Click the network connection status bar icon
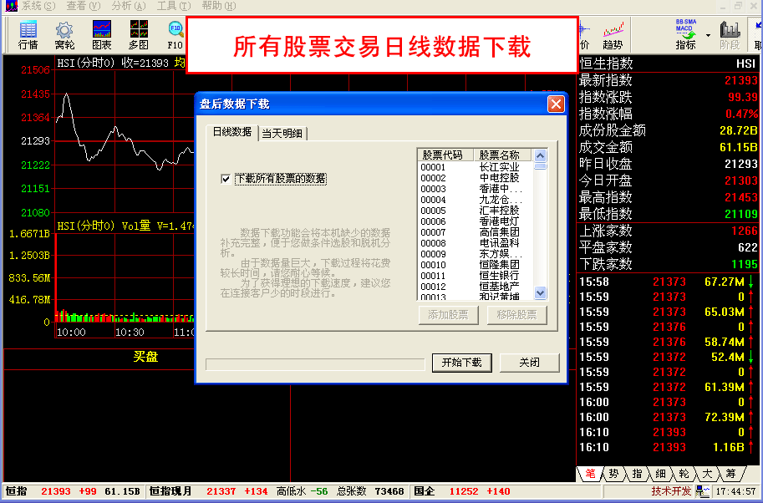763x503 pixels. (705, 491)
